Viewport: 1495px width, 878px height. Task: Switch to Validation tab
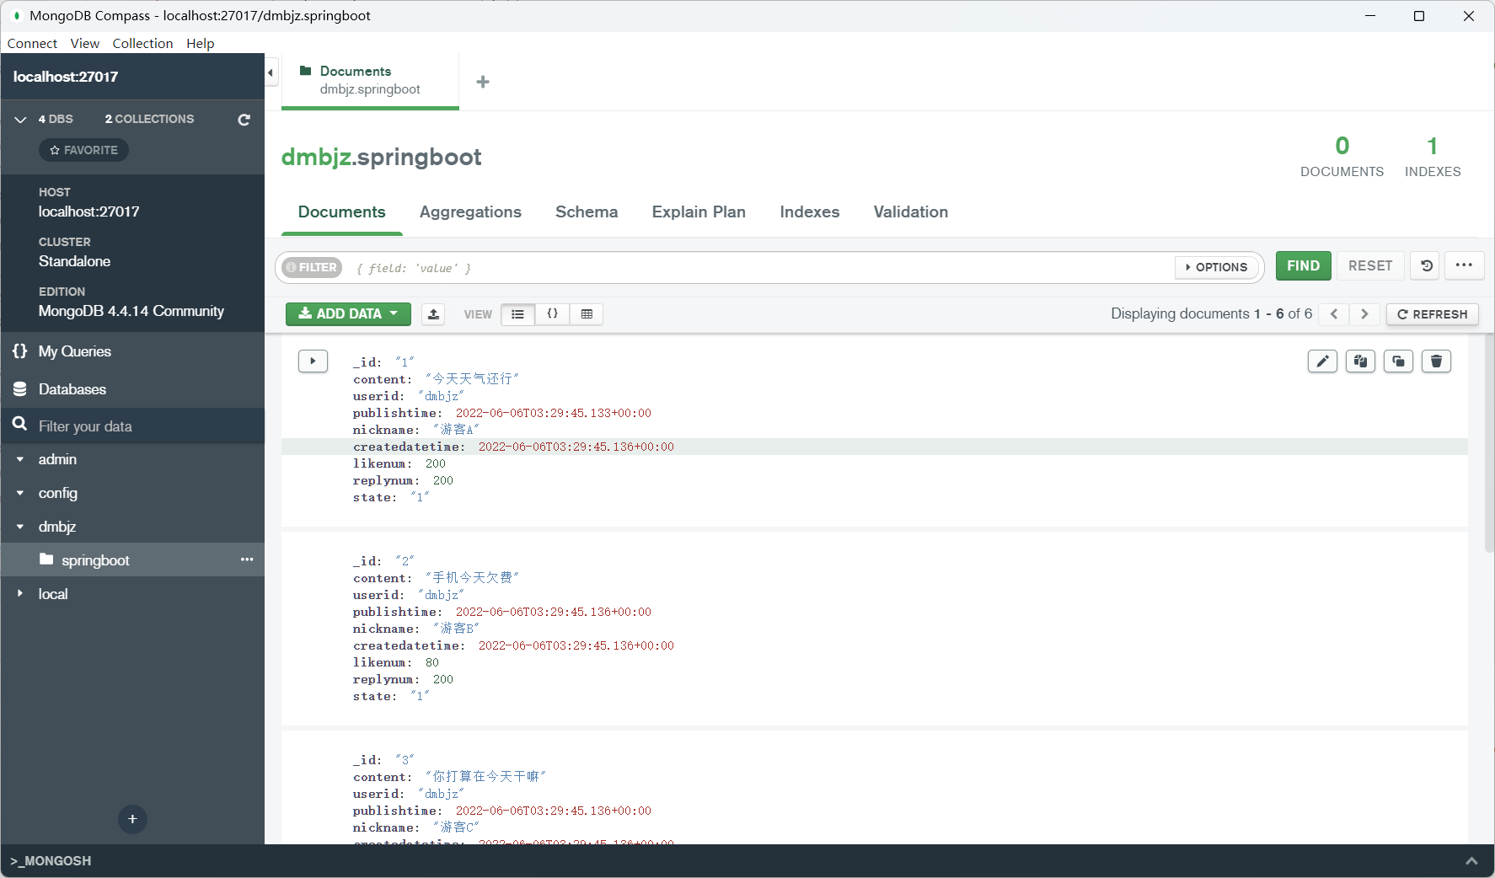(x=910, y=212)
